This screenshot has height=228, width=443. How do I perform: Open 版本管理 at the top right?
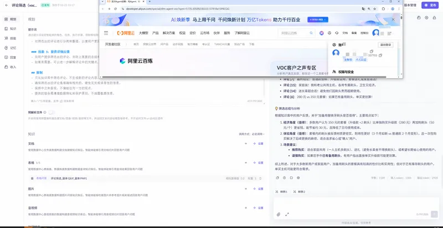(x=410, y=5)
